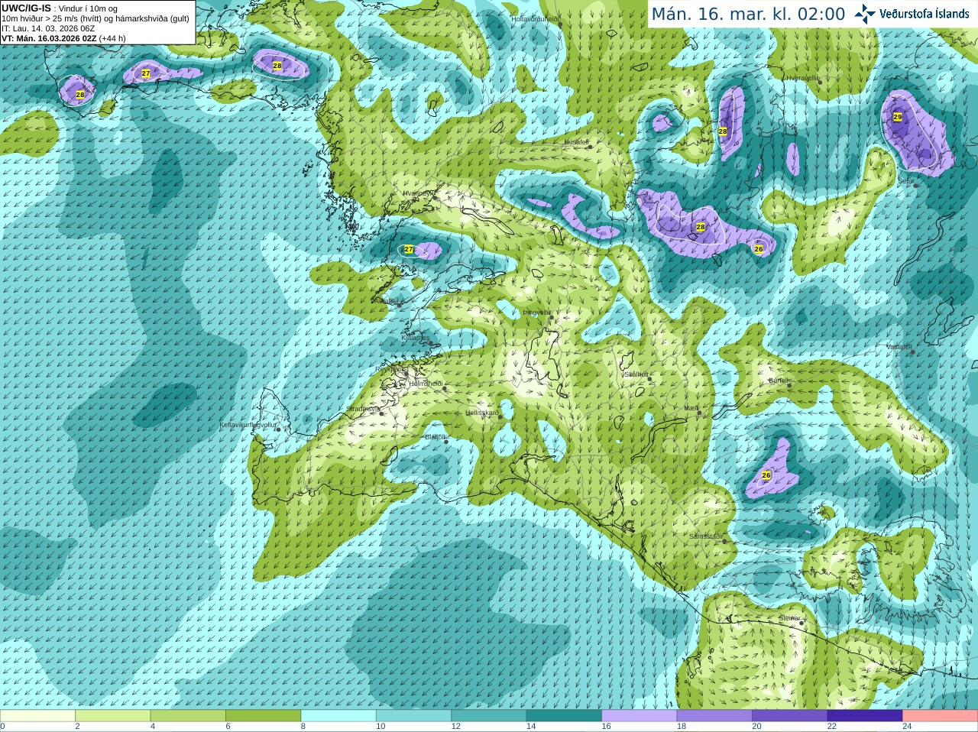Image resolution: width=978 pixels, height=732 pixels.
Task: Select the 22–24 m/s legend swatch
Action: pos(865,715)
